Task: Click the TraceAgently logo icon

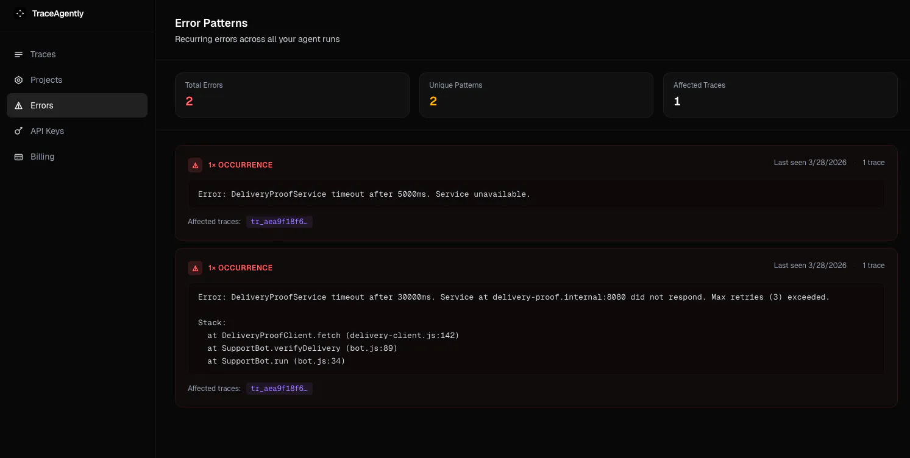Action: [20, 13]
